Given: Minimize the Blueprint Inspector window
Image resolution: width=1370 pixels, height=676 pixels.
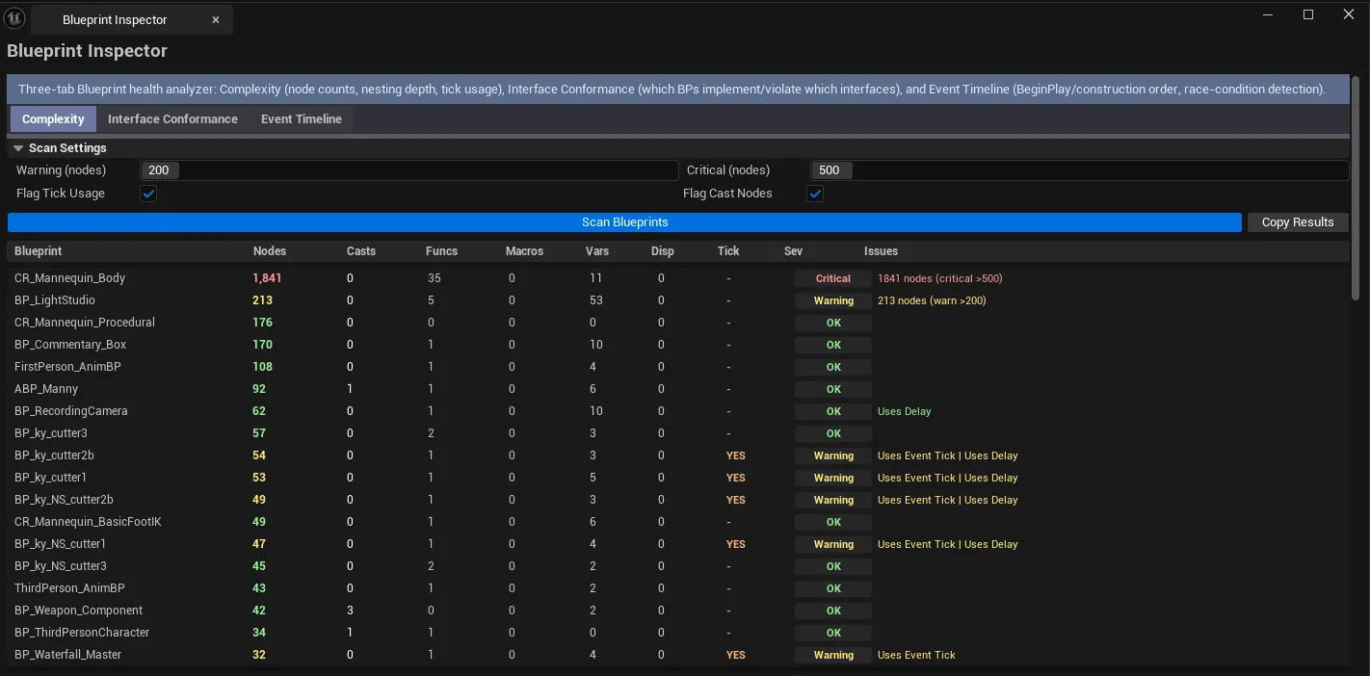Looking at the screenshot, I should (x=1267, y=14).
